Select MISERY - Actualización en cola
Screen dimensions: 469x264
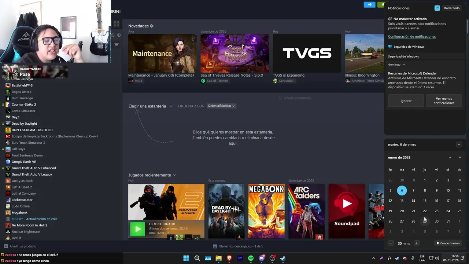click(x=34, y=219)
